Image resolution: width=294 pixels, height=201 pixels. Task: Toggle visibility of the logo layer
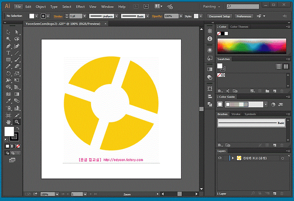click(220, 158)
